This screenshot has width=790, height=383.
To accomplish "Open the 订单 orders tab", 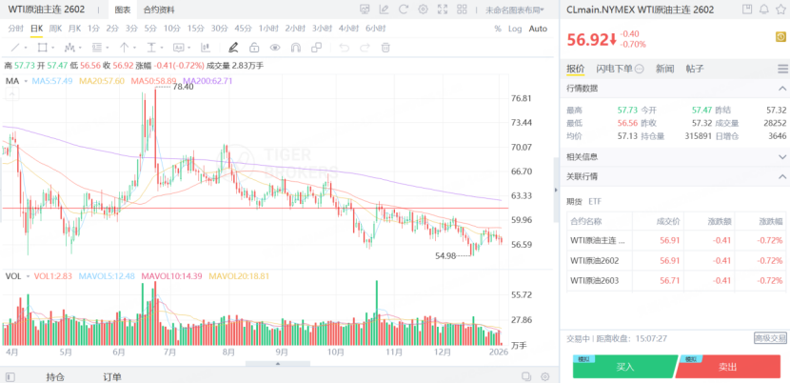I will [112, 376].
